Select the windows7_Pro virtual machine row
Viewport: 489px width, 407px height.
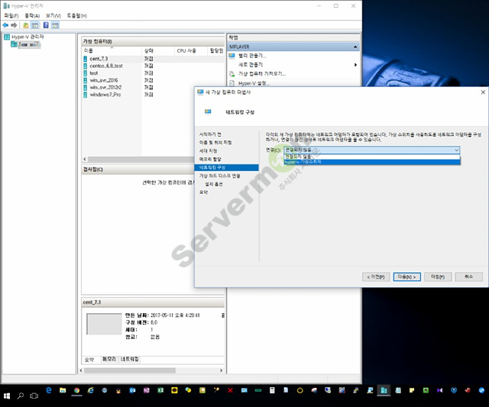pos(153,95)
